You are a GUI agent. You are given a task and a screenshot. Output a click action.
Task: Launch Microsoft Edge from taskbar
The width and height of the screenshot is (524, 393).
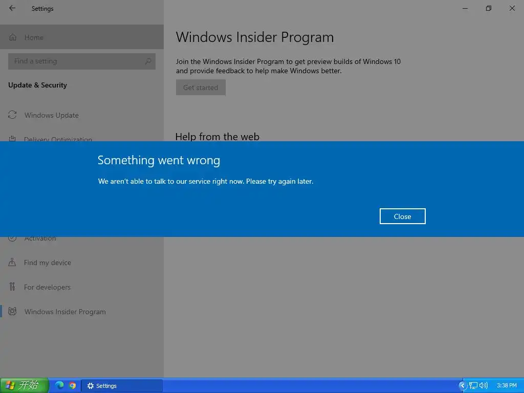[x=59, y=385]
